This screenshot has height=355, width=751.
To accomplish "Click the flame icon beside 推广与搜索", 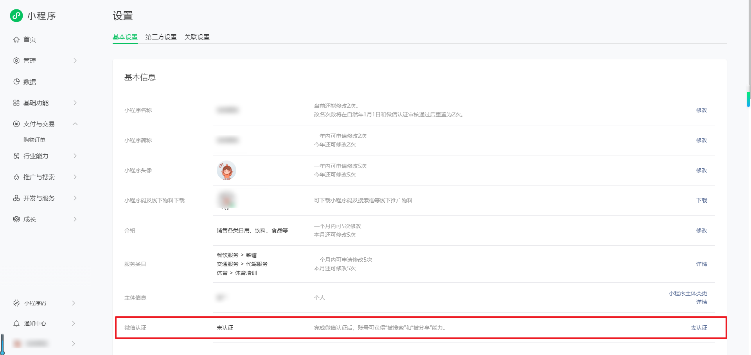I will click(16, 177).
